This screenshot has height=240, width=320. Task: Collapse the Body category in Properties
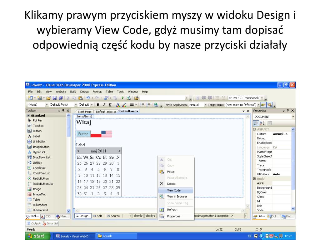coord(254,178)
